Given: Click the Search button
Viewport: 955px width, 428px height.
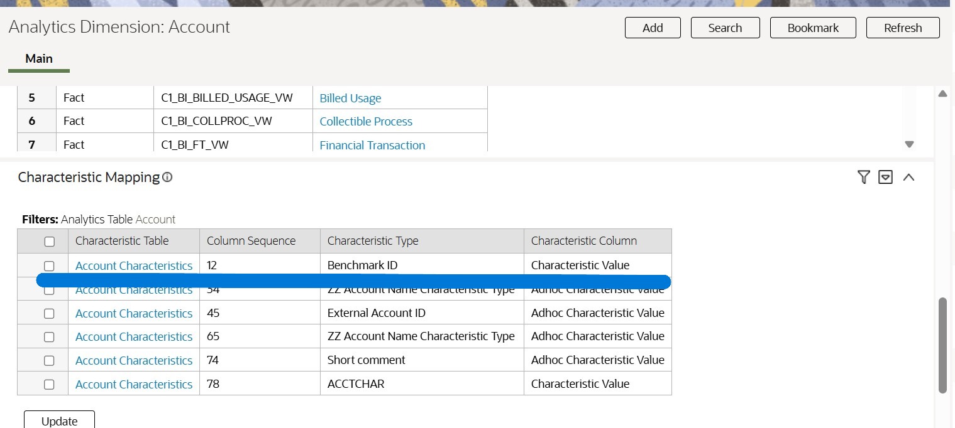Looking at the screenshot, I should (725, 28).
